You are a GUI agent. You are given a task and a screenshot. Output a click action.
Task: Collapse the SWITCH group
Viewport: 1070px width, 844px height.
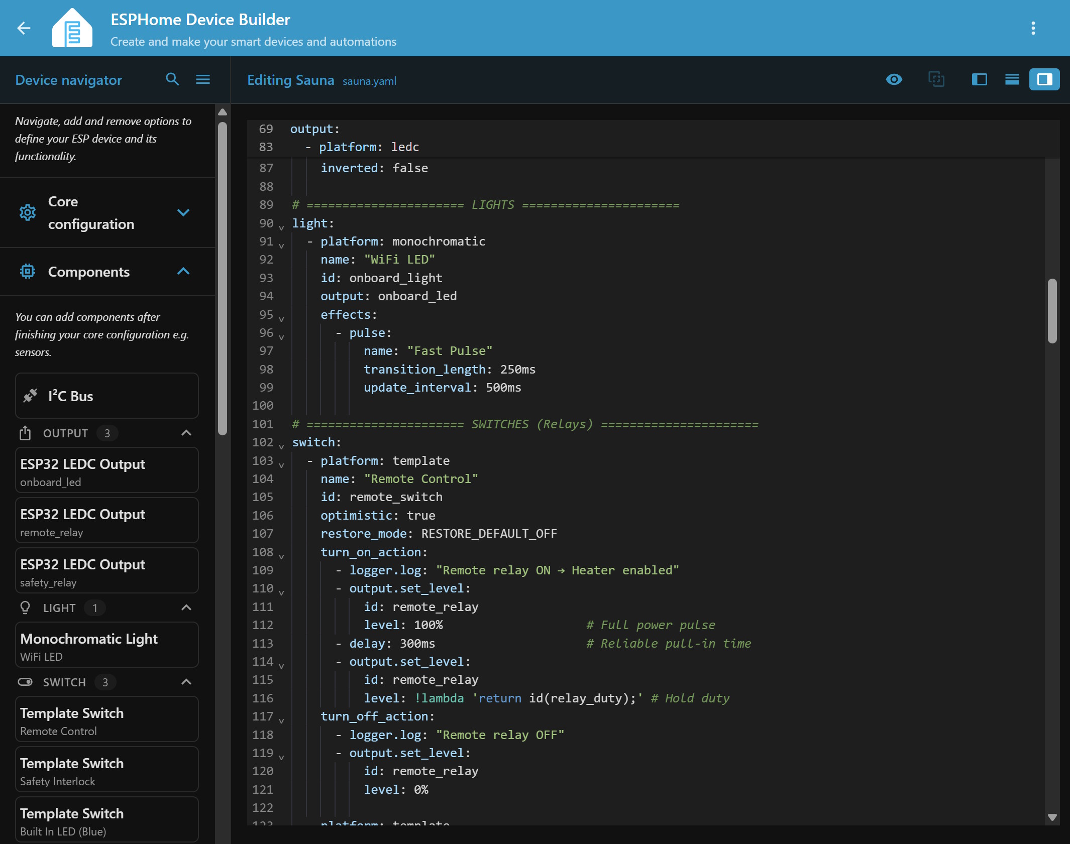pos(186,682)
